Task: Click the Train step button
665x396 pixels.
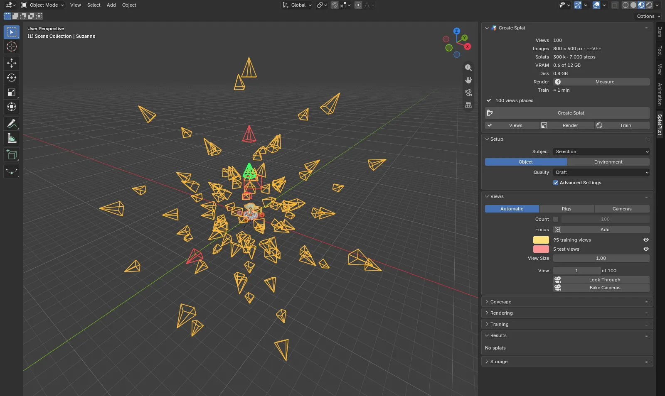Action: pyautogui.click(x=622, y=125)
